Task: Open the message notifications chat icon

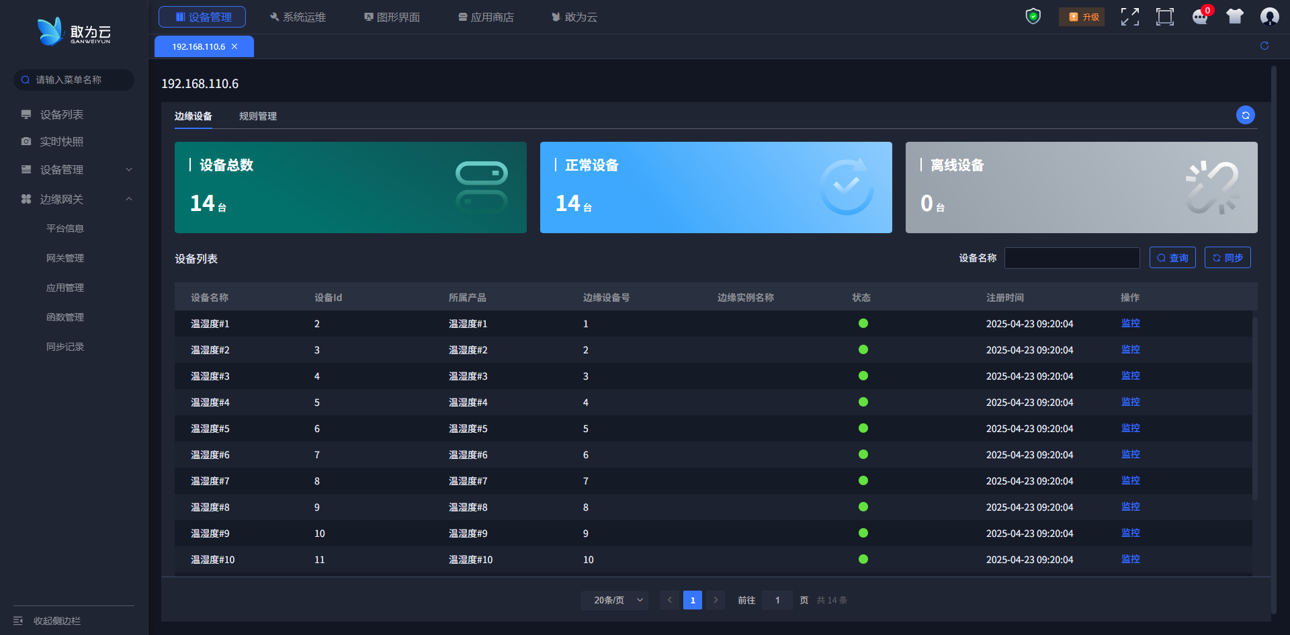Action: [1199, 17]
